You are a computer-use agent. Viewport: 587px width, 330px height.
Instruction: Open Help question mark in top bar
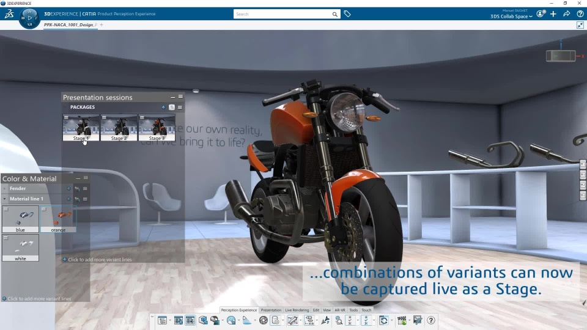coord(580,14)
